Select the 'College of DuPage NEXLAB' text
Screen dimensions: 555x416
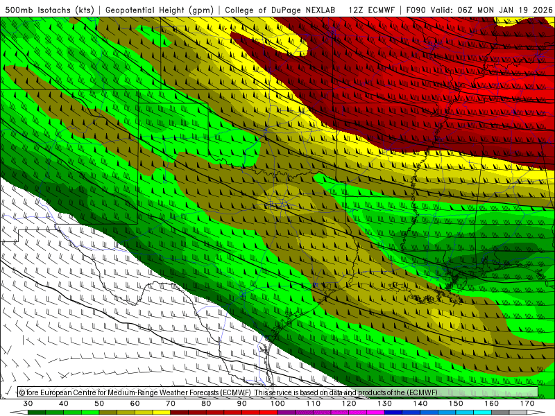coord(280,10)
